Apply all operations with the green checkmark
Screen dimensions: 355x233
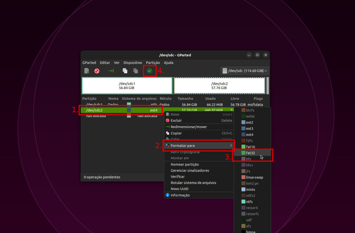click(149, 71)
